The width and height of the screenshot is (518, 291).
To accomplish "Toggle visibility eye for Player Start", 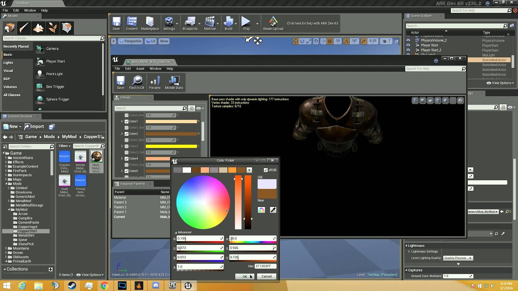I will [408, 45].
